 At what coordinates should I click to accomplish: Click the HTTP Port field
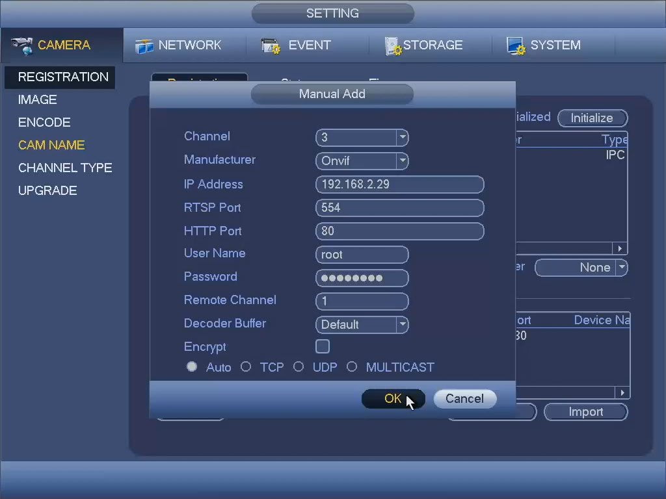point(400,231)
